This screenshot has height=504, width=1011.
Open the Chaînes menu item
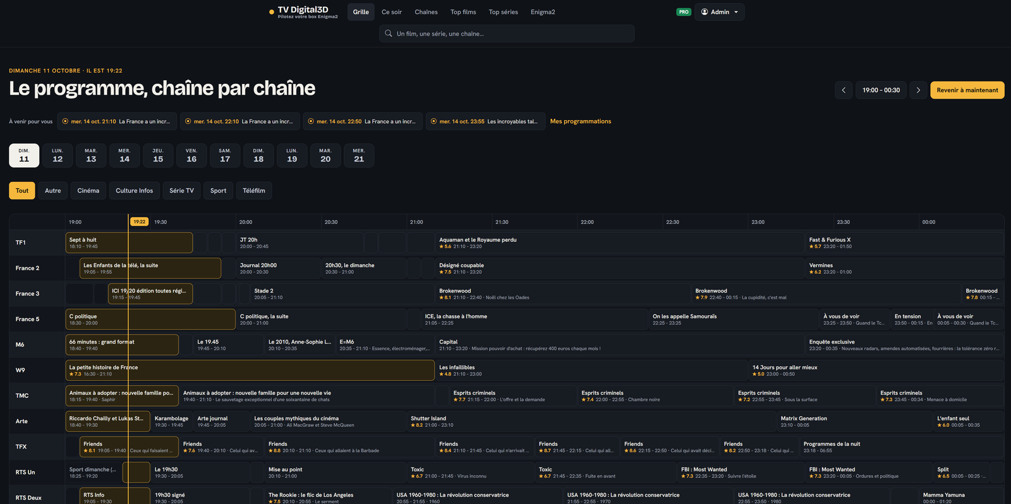click(x=426, y=12)
